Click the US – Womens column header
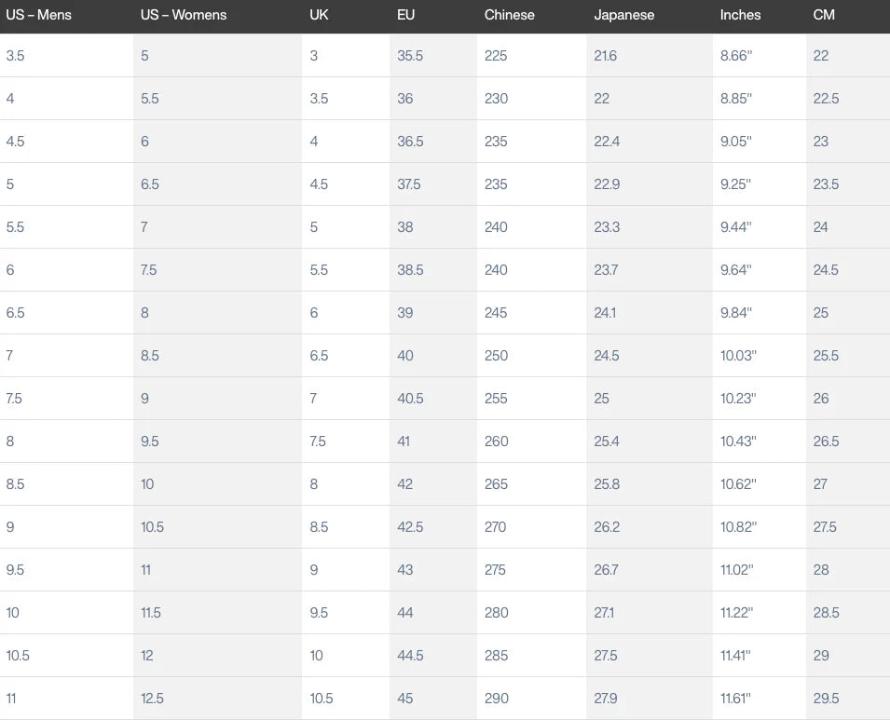The height and width of the screenshot is (720, 890). pos(184,15)
